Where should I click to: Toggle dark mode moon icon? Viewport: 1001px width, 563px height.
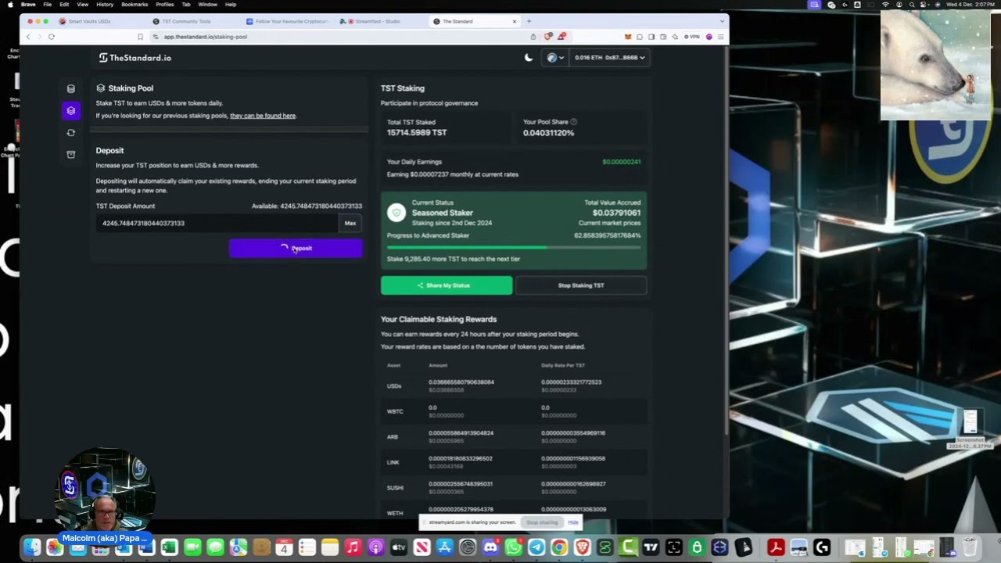point(529,57)
